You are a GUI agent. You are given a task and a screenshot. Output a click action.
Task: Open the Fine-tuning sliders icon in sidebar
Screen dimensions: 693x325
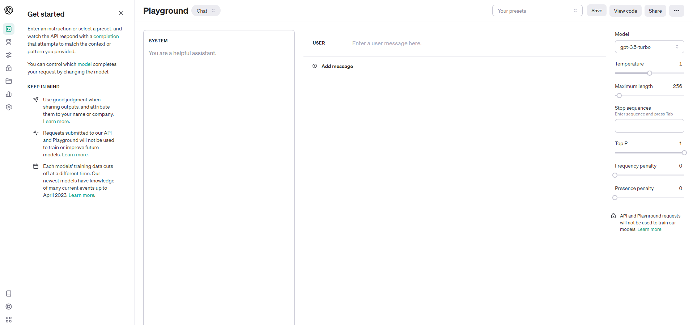click(9, 55)
